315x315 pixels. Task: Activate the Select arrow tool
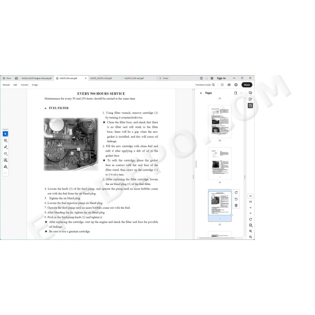(5, 134)
